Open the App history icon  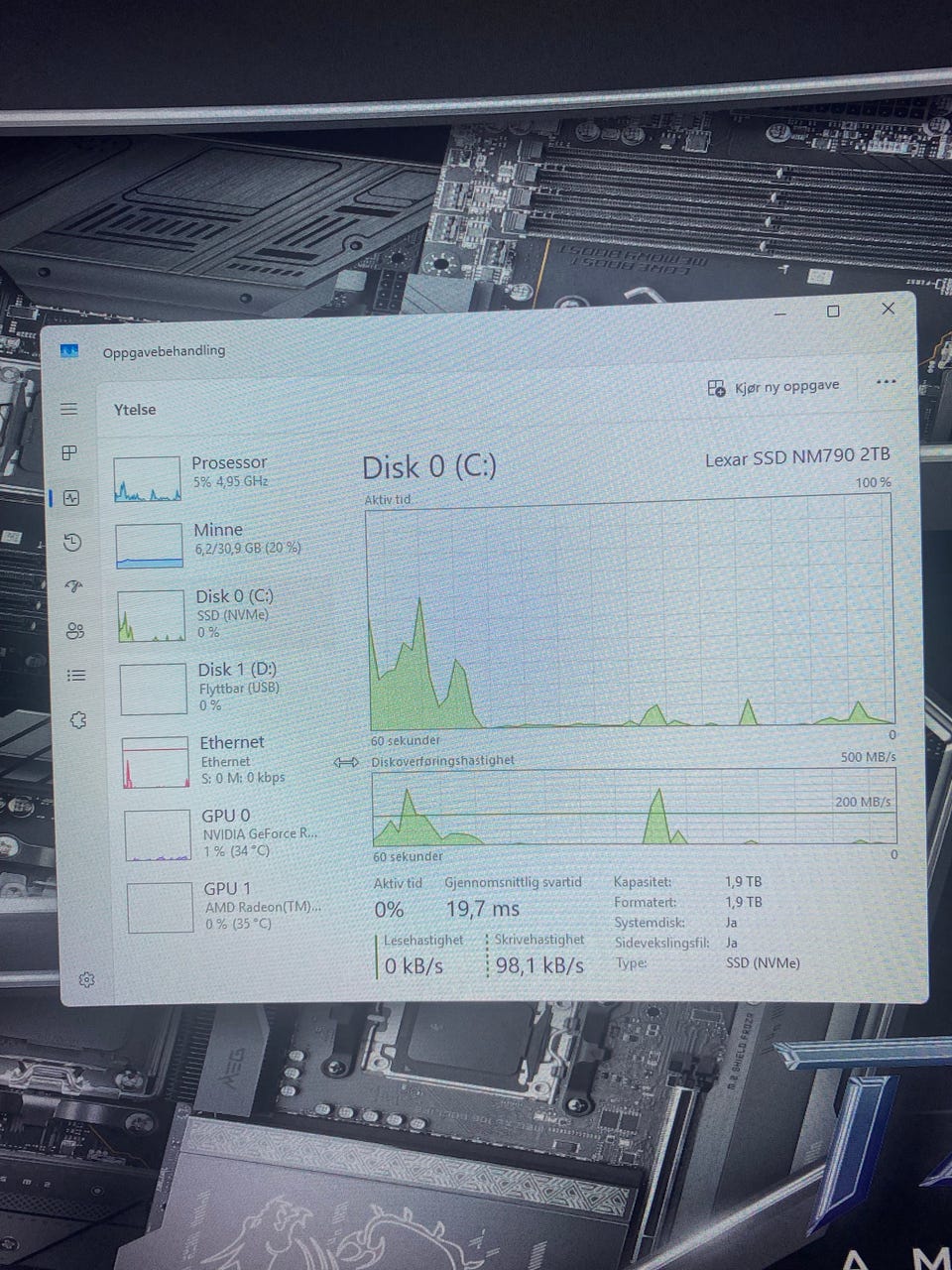[x=71, y=542]
